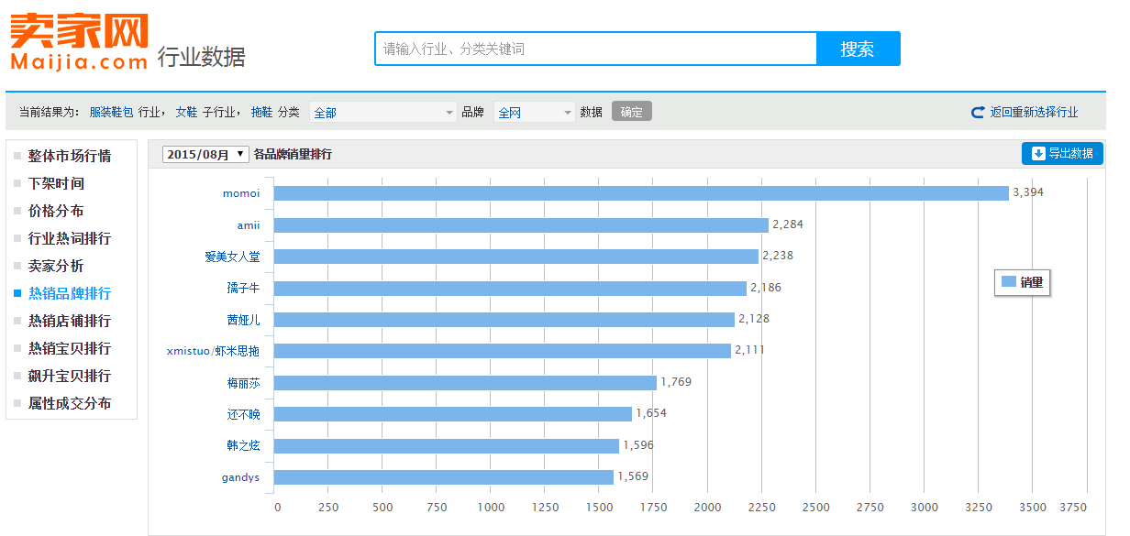The height and width of the screenshot is (536, 1130).
Task: Open 整体市场行情 in sidebar
Action: 70,156
